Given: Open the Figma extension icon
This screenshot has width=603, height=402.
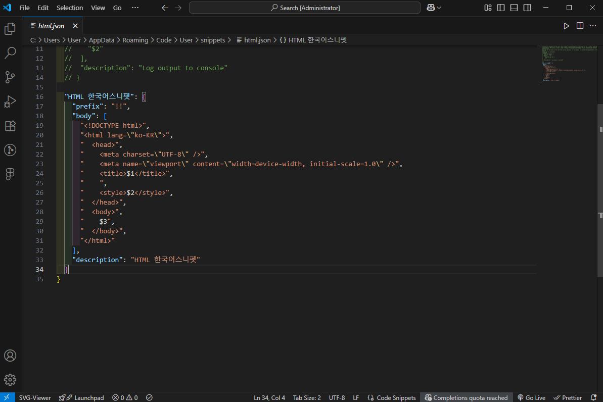Looking at the screenshot, I should pos(11,174).
